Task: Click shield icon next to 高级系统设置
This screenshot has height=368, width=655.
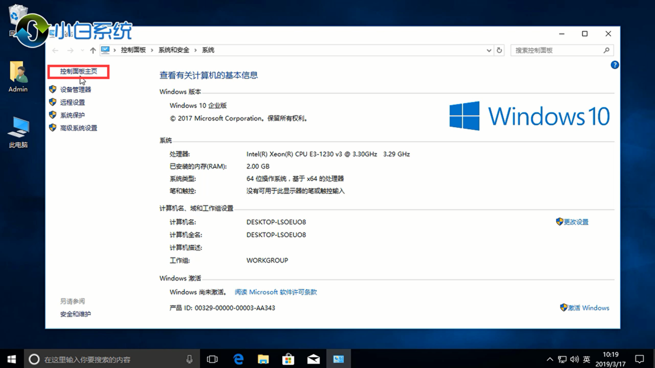Action: 52,127
